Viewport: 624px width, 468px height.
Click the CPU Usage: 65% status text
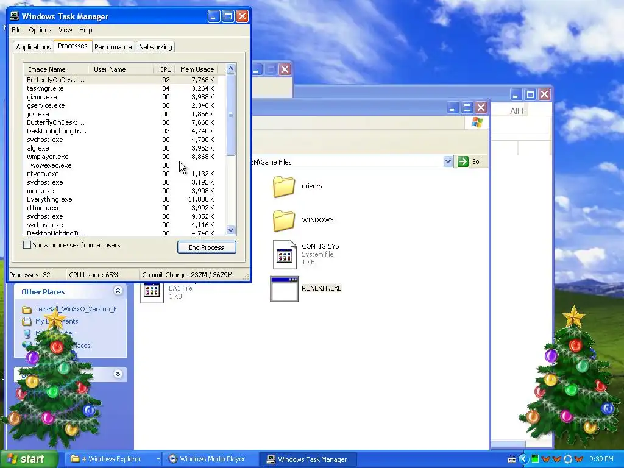click(94, 275)
